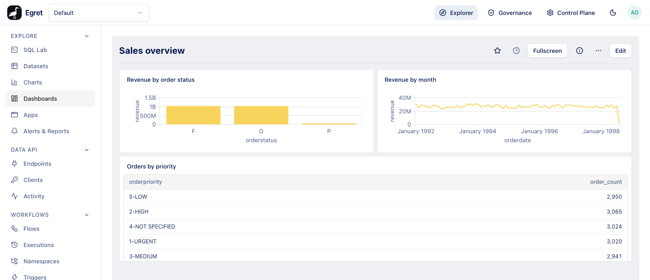Open Activity under Data API

[x=50, y=196]
